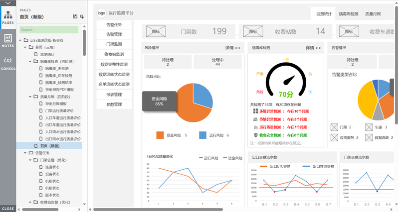Collapse the player sidebar with top chevron
Image resolution: width=399 pixels, height=212 pixels.
pyautogui.click(x=8, y=3)
